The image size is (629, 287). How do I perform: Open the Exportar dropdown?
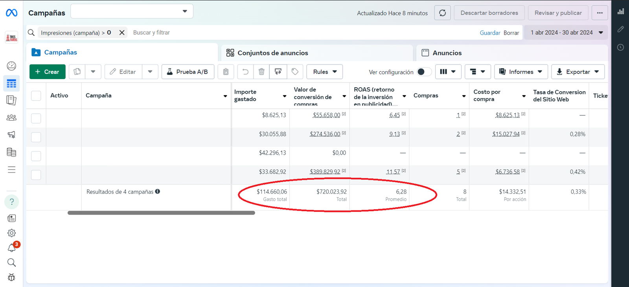tap(578, 72)
